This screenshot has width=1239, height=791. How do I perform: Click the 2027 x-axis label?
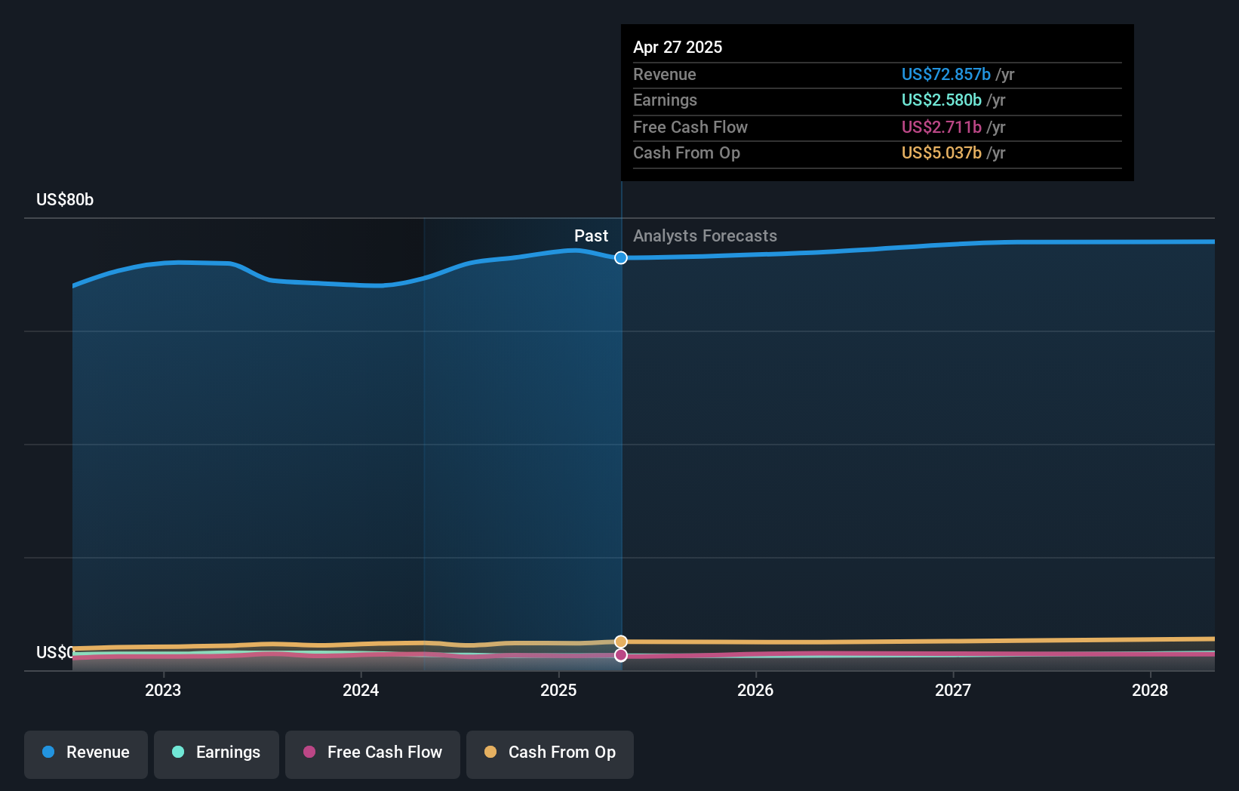(x=953, y=690)
